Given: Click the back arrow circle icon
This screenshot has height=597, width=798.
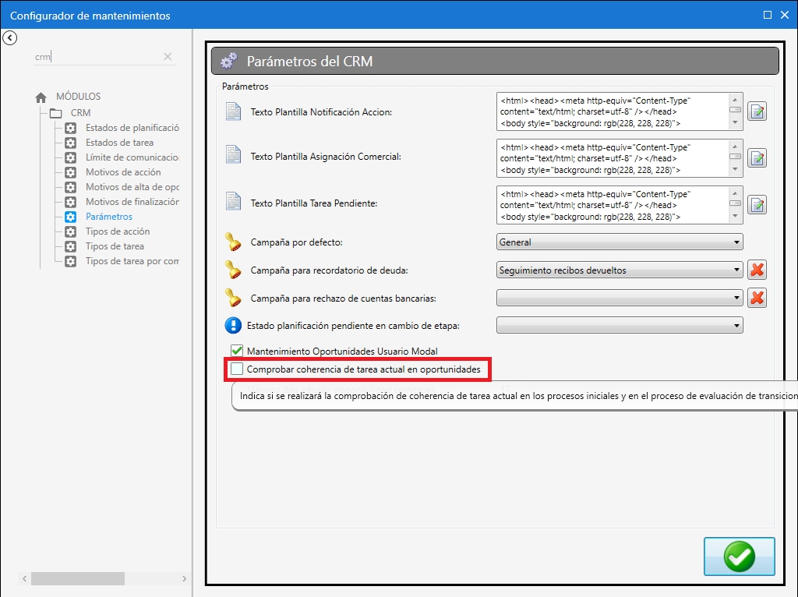Looking at the screenshot, I should click(x=9, y=37).
